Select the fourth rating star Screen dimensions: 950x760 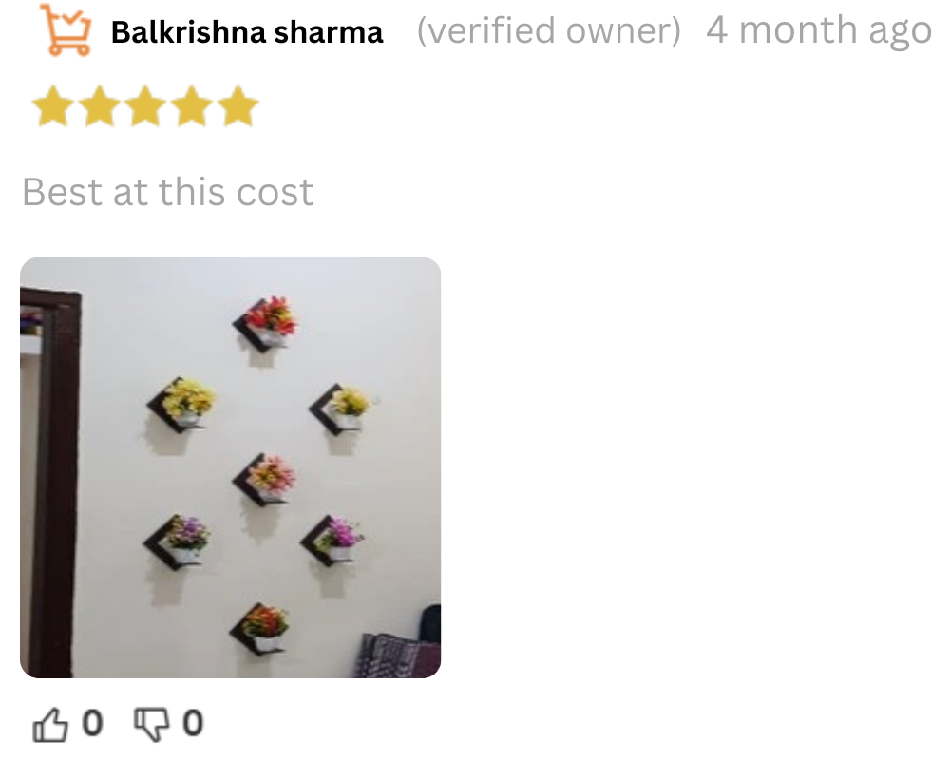[192, 106]
